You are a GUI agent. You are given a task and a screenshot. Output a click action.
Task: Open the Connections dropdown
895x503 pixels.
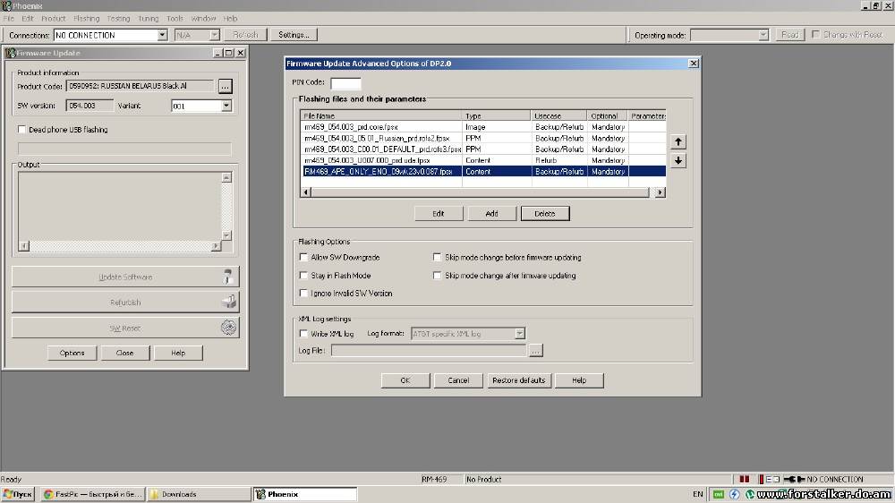point(162,35)
